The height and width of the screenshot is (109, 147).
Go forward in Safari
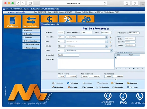tap(23, 3)
